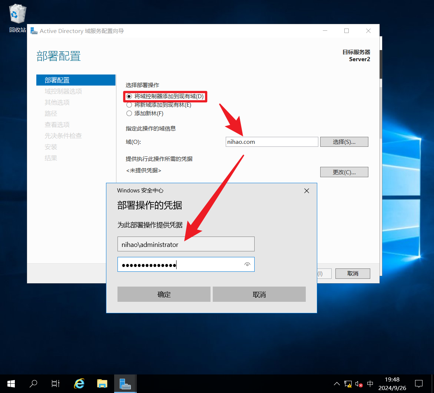Viewport: 434px width, 393px height.
Task: Select 先决条件检查 in the sidebar
Action: pyautogui.click(x=63, y=136)
